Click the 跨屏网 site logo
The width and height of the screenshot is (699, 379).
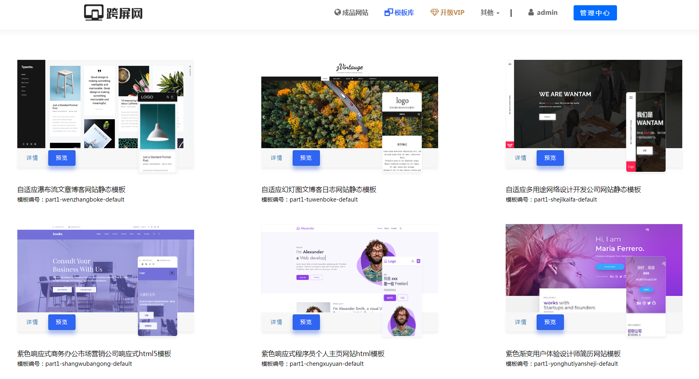[113, 13]
